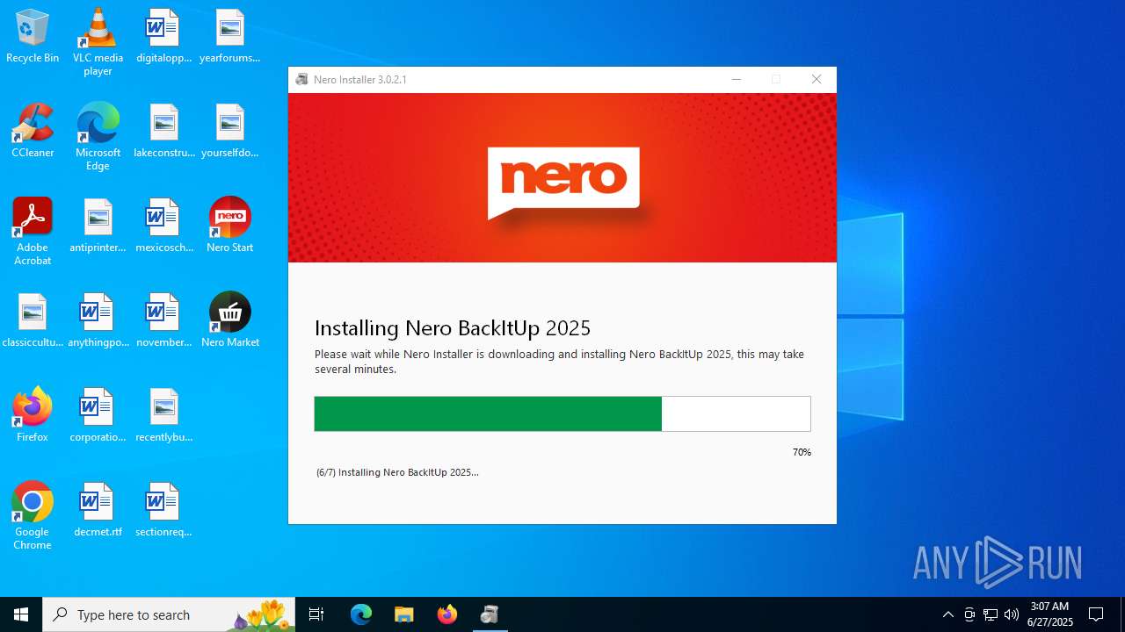This screenshot has height=632, width=1125.
Task: Select the antiprinter image file icon
Action: coord(98,226)
